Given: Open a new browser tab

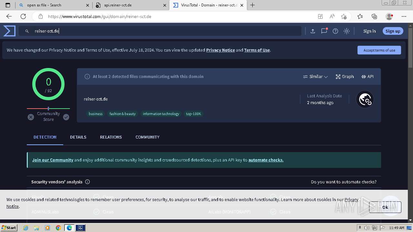Looking at the screenshot, I should [252, 5].
